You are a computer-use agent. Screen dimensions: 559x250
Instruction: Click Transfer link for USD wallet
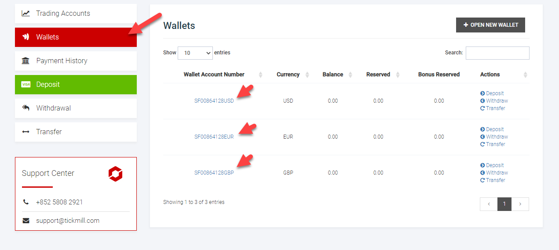point(493,108)
